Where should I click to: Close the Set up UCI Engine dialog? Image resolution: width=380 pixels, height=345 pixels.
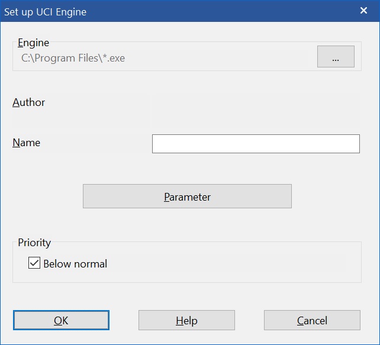(x=364, y=11)
